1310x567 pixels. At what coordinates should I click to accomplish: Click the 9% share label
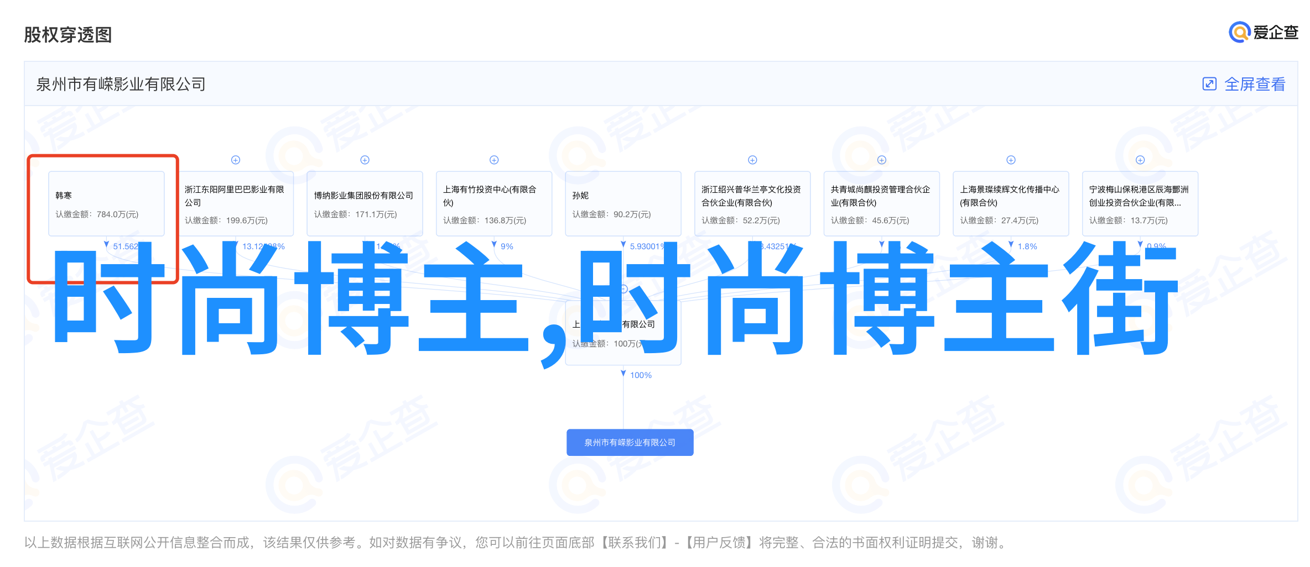(x=507, y=246)
